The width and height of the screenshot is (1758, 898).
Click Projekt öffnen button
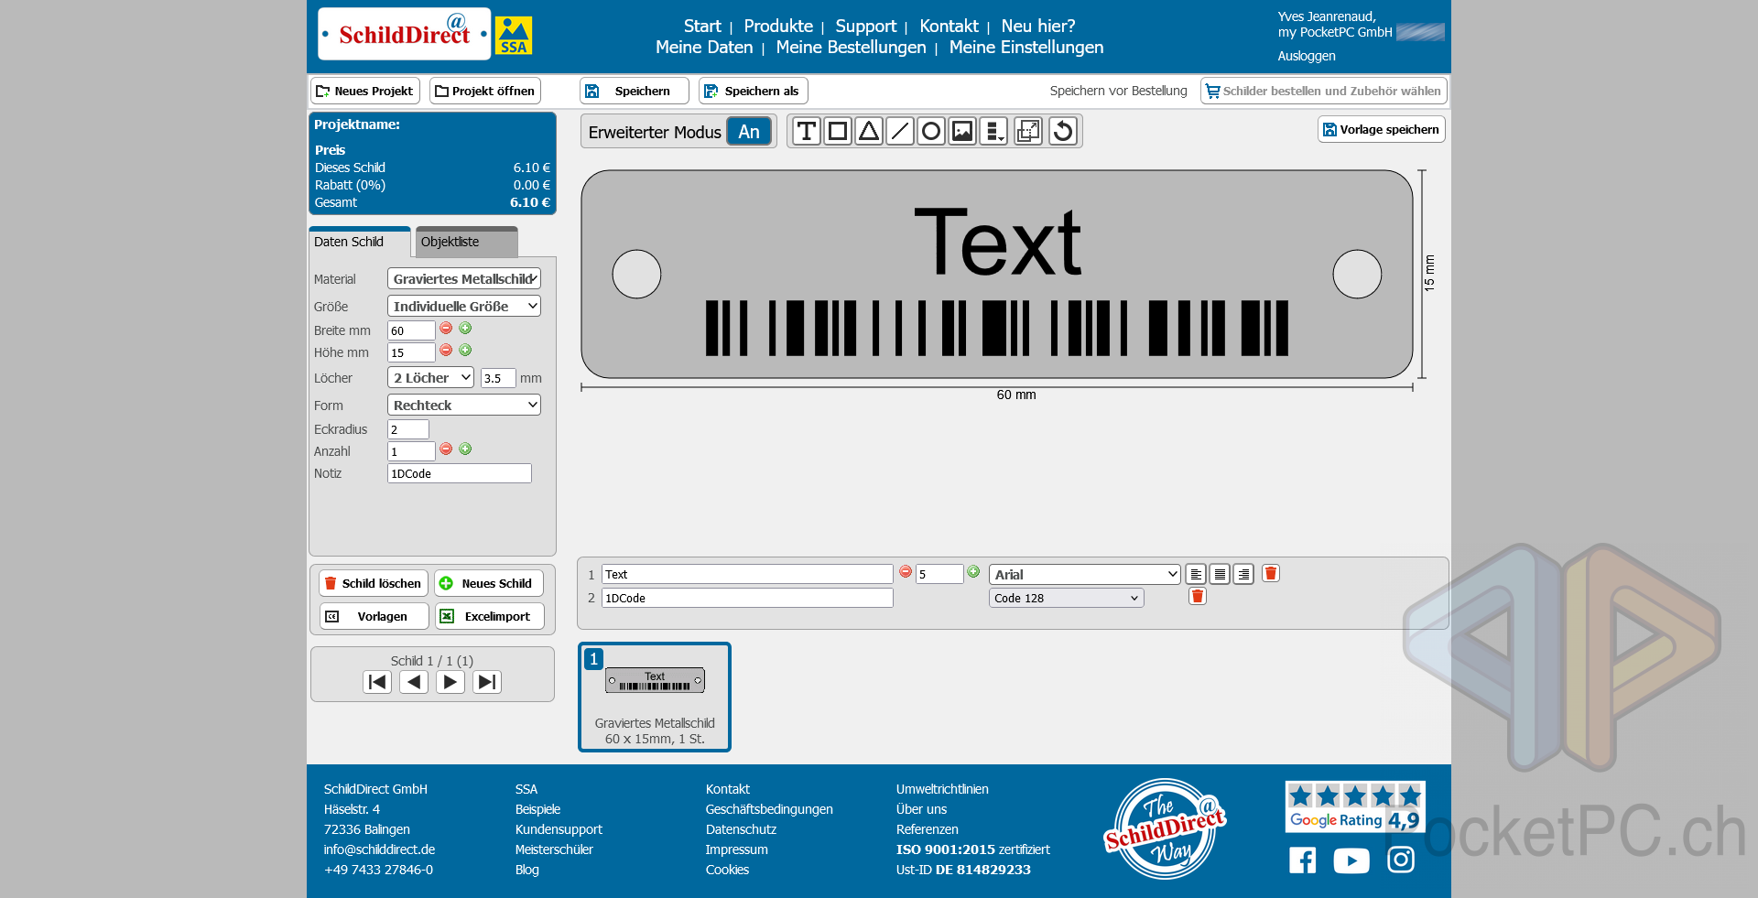click(x=485, y=91)
